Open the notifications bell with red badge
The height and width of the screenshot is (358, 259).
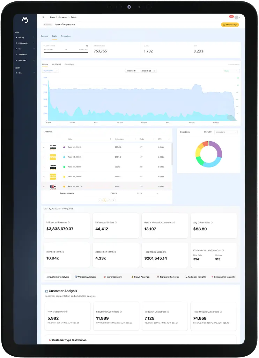pyautogui.click(x=231, y=17)
